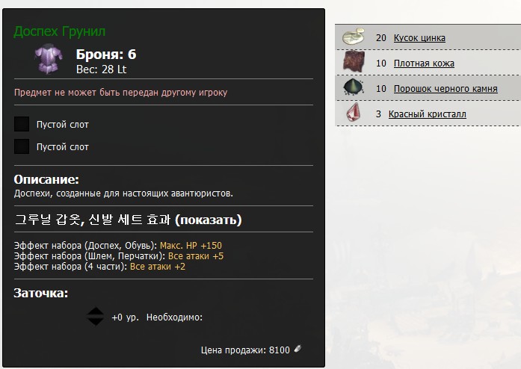The width and height of the screenshot is (521, 369).
Task: Click the Цена продажи 8100 text
Action: click(245, 350)
